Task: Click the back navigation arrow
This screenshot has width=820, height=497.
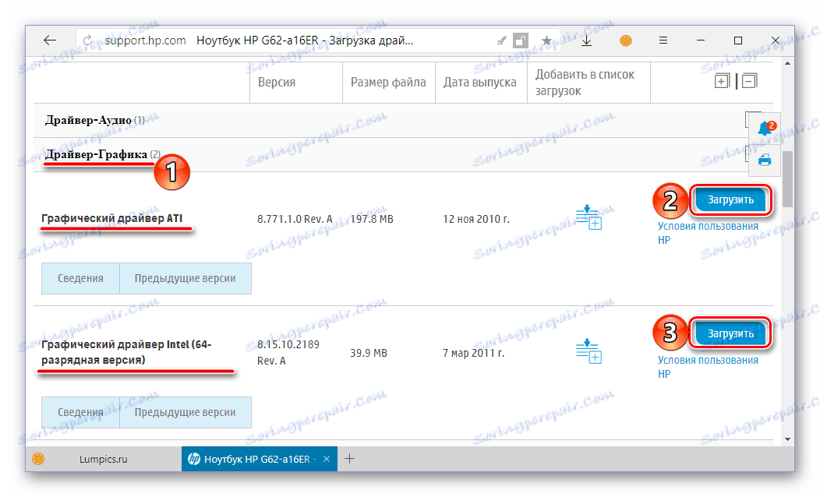Action: coord(50,40)
